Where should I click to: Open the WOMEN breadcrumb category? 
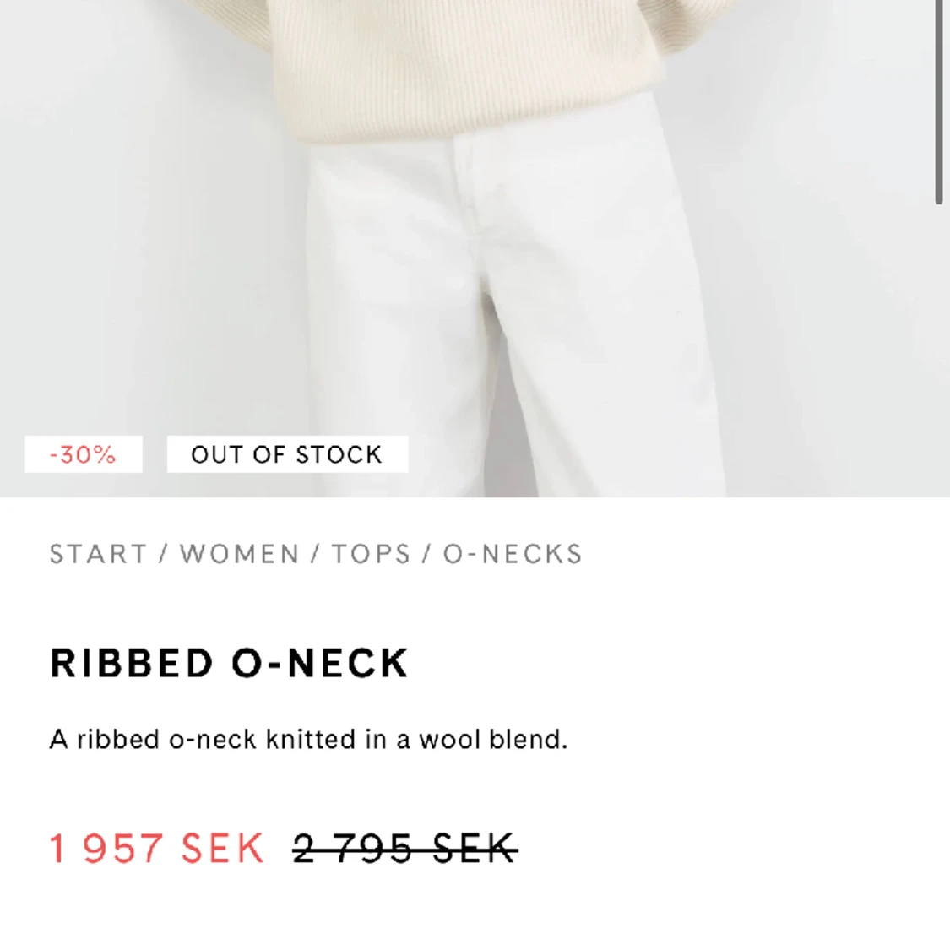pos(240,554)
